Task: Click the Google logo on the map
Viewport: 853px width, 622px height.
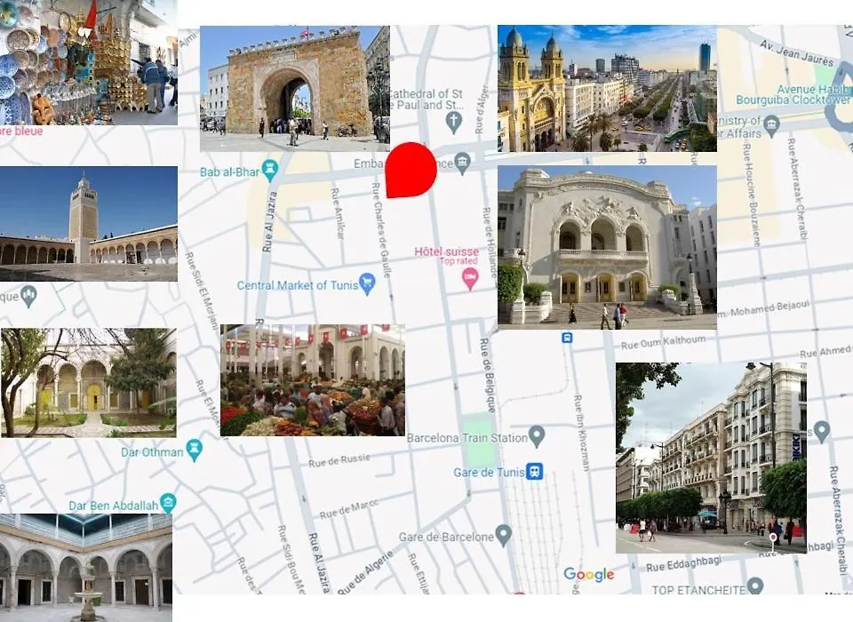Action: [x=588, y=574]
